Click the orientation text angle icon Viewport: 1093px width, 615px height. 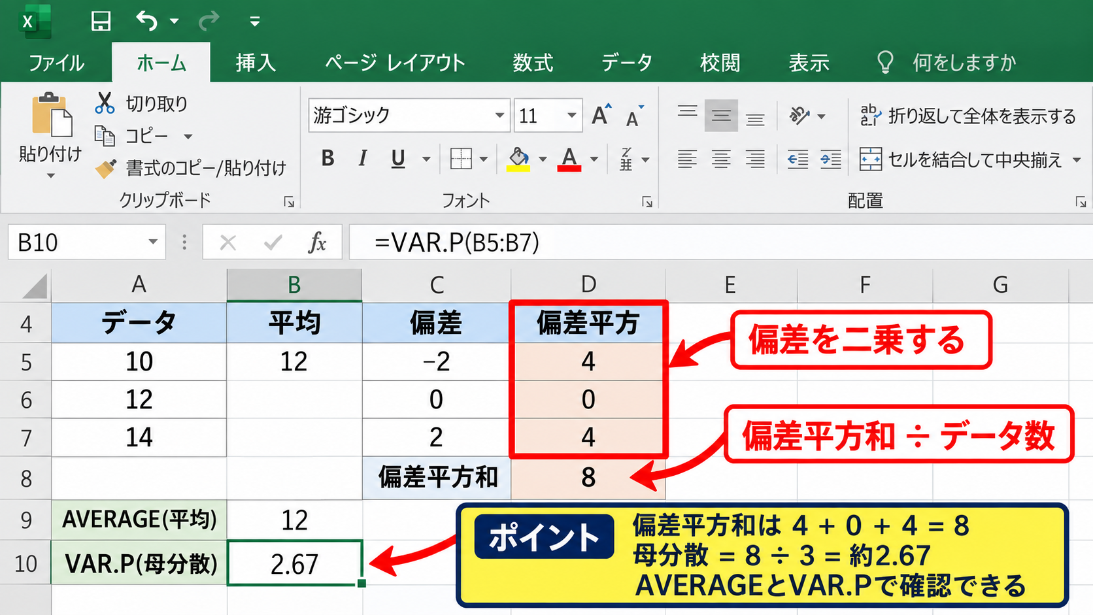(799, 116)
